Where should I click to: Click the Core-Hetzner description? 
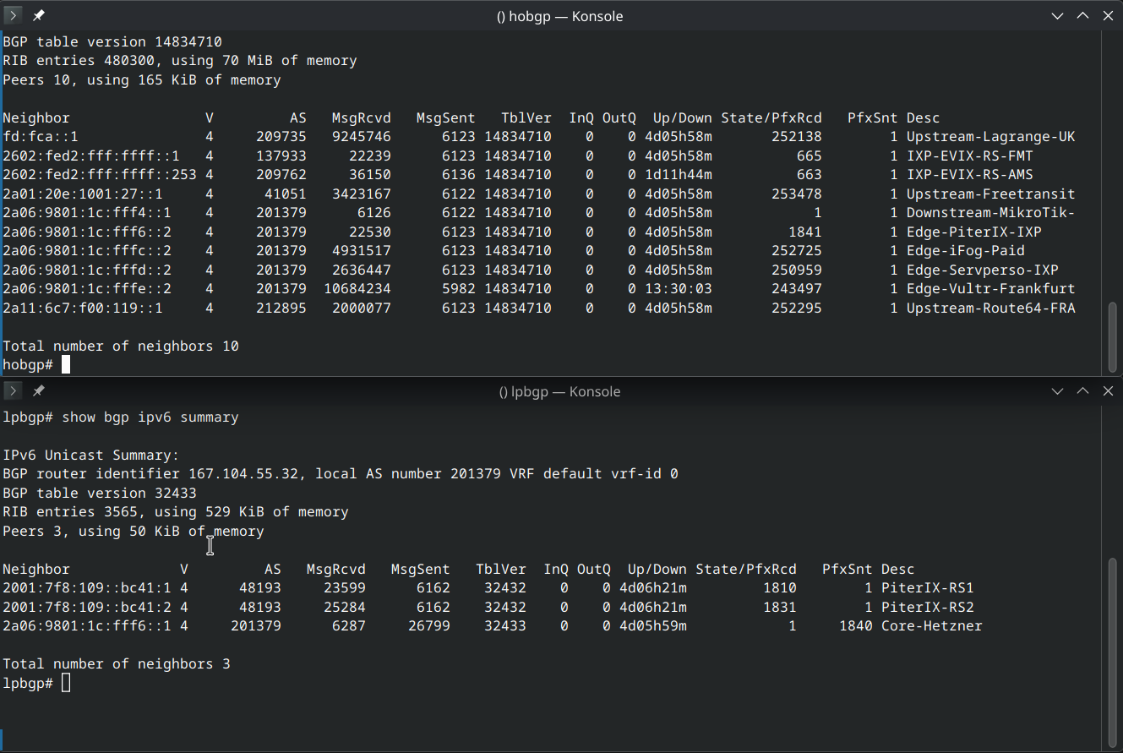(x=932, y=626)
